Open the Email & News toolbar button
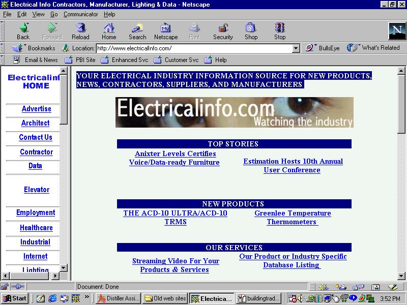 [x=36, y=60]
